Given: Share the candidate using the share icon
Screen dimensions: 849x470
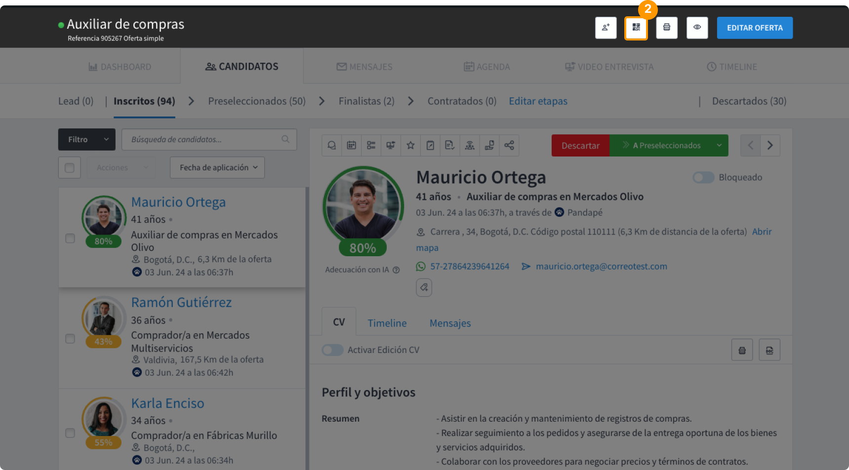Looking at the screenshot, I should [509, 145].
